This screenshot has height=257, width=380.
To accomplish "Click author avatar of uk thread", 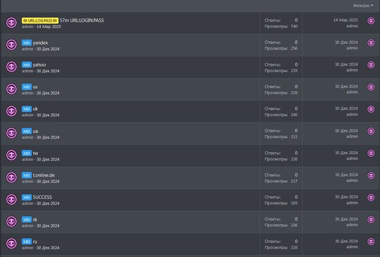I will (11, 111).
